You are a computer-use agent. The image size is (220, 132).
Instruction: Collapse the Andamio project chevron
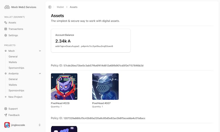pos(40,74)
